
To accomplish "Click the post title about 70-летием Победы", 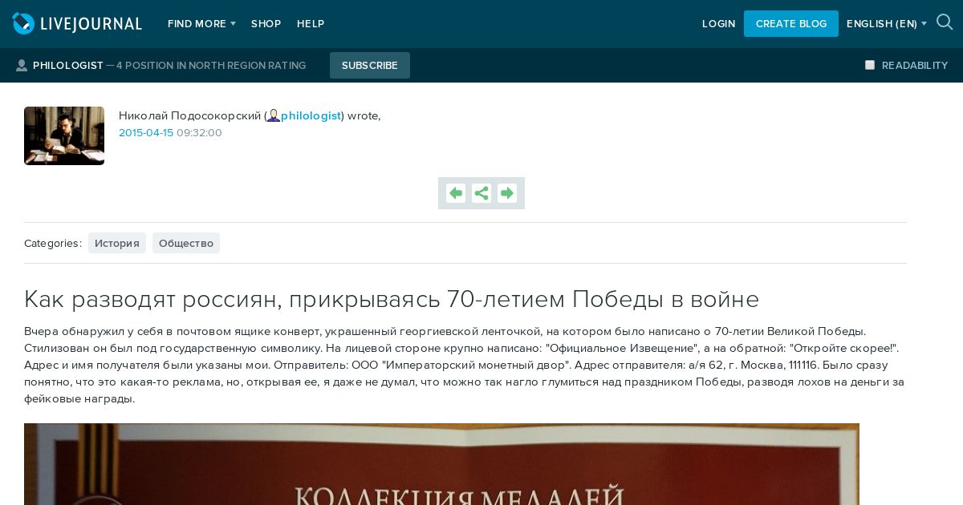I will pos(392,299).
